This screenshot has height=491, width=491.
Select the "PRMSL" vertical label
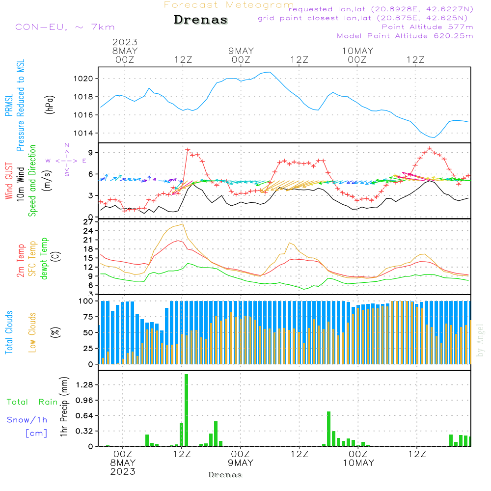click(9, 105)
